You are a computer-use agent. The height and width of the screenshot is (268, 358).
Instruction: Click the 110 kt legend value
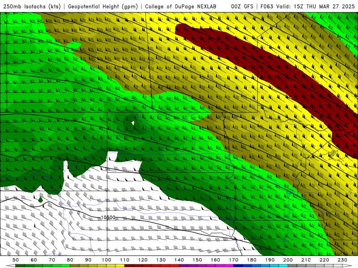pos(125,260)
